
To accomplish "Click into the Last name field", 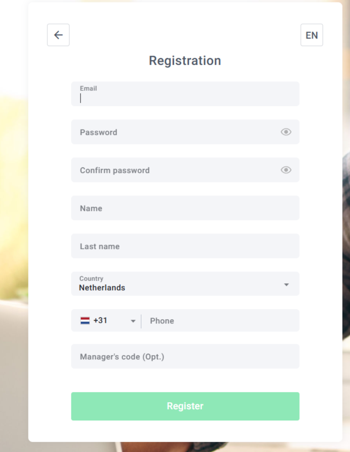I will coord(185,246).
